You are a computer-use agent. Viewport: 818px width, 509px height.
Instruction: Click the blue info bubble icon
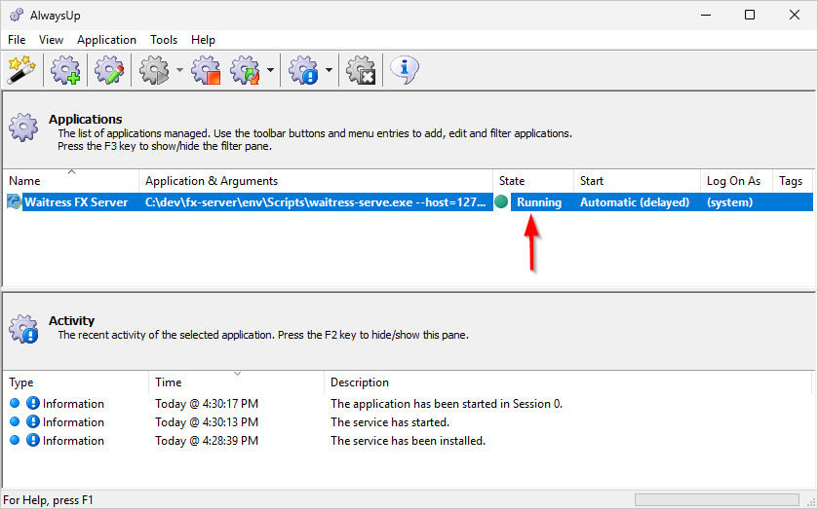404,69
